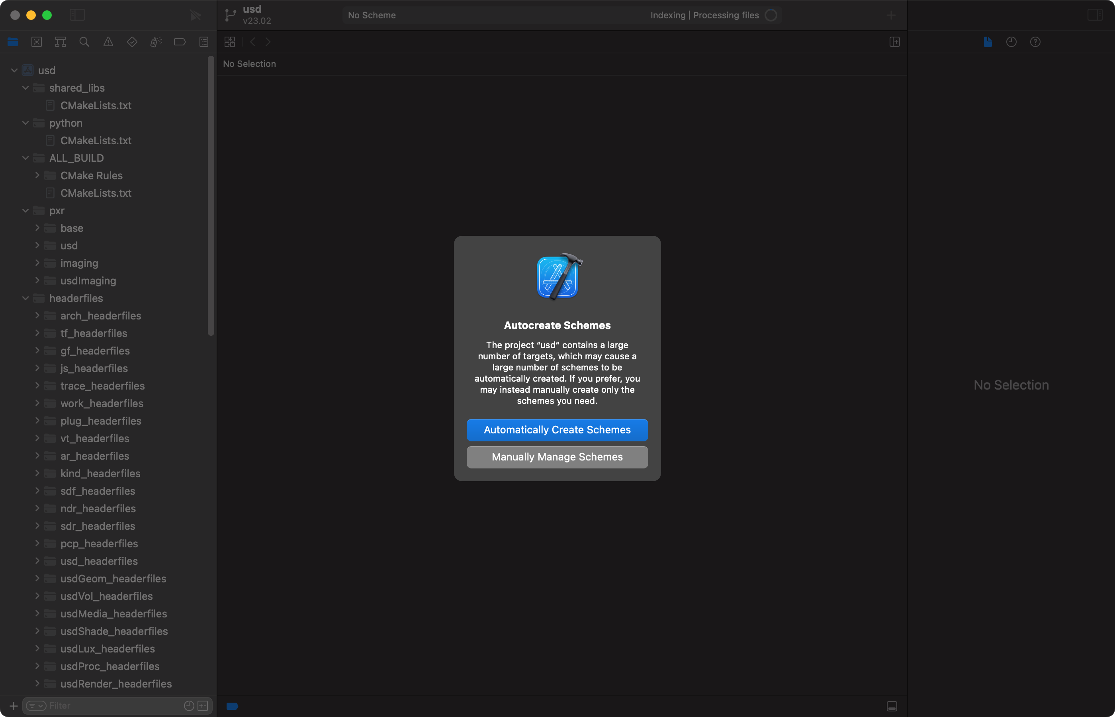
Task: Open the Debug navigator
Action: coord(155,42)
